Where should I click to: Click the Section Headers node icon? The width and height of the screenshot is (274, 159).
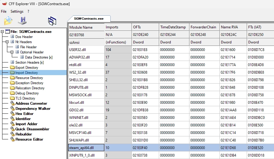[12, 62]
